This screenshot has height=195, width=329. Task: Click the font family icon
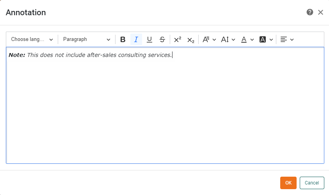[x=206, y=39]
